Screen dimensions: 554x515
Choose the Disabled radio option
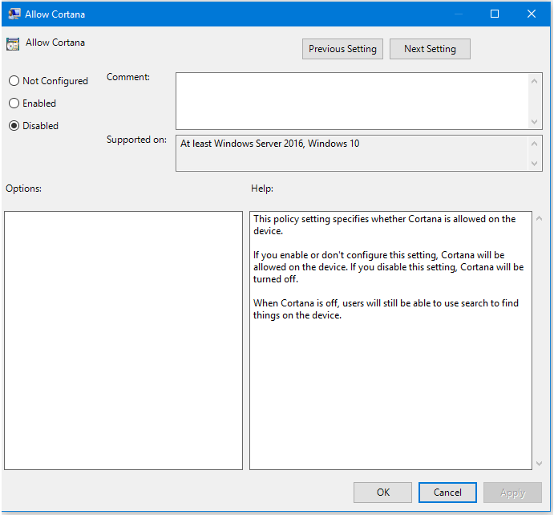click(34, 126)
